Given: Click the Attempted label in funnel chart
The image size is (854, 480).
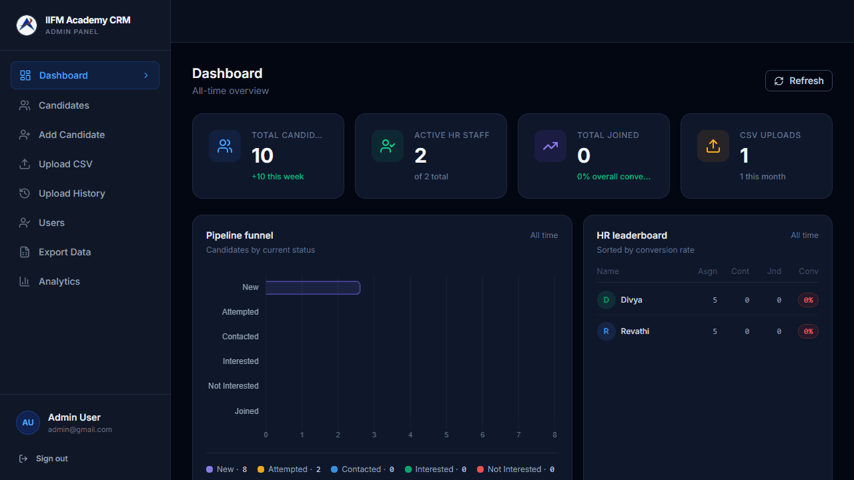Looking at the screenshot, I should pos(240,312).
